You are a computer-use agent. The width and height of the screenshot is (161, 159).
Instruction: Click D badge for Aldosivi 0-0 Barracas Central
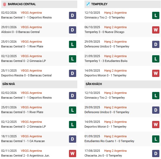tap(72, 30)
